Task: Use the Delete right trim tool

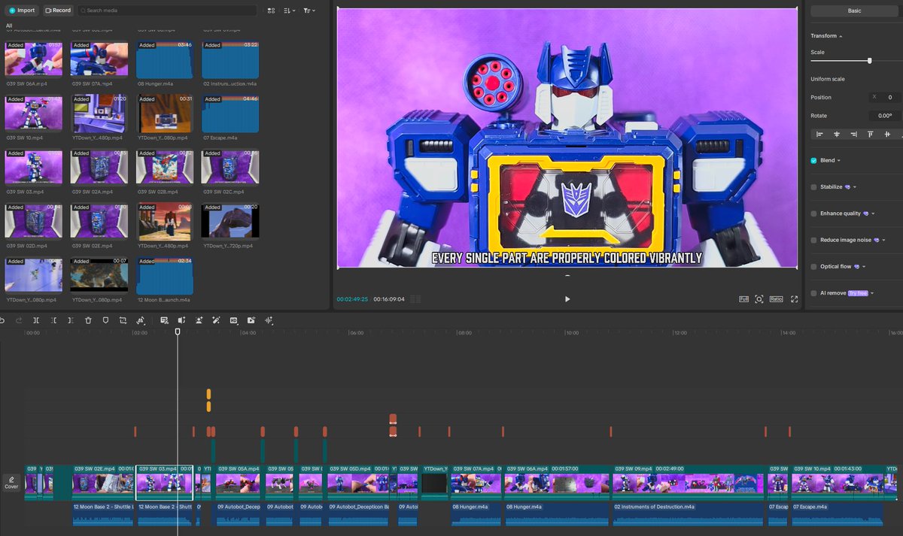Action: 71,320
